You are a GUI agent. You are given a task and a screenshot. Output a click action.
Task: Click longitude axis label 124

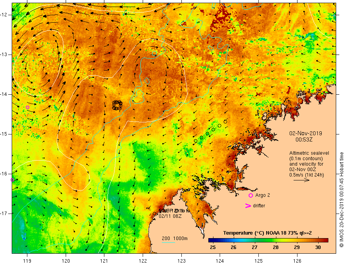(220, 261)
